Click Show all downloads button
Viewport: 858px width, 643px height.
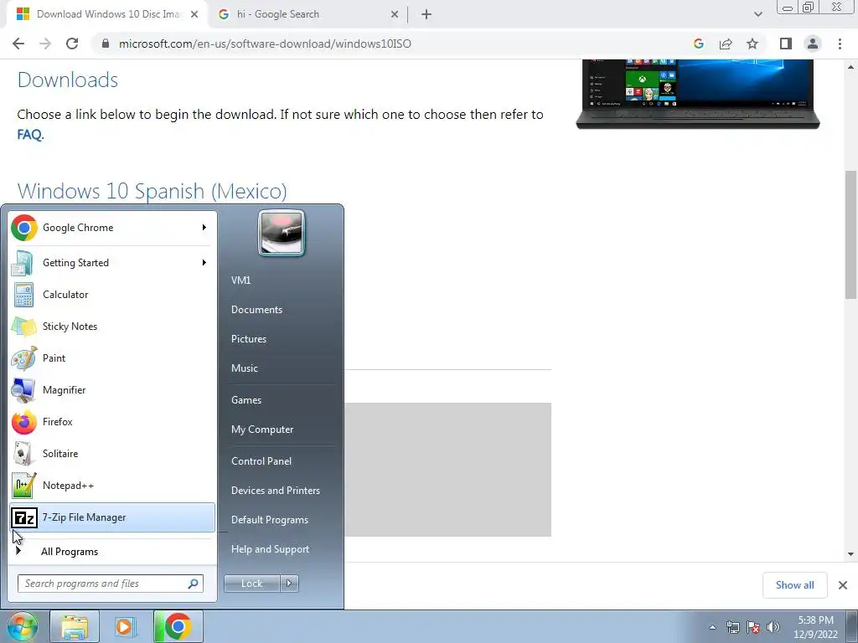coord(794,585)
